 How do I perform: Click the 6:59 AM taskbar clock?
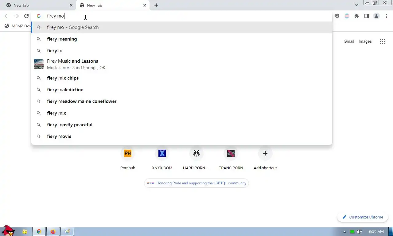(376, 232)
